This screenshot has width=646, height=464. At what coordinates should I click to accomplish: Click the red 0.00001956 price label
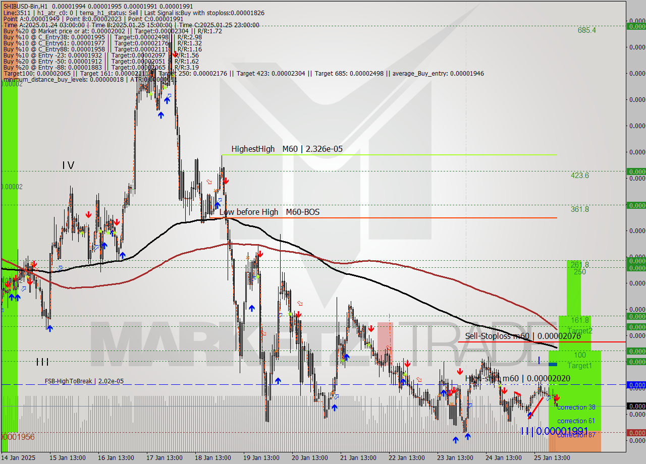click(18, 437)
